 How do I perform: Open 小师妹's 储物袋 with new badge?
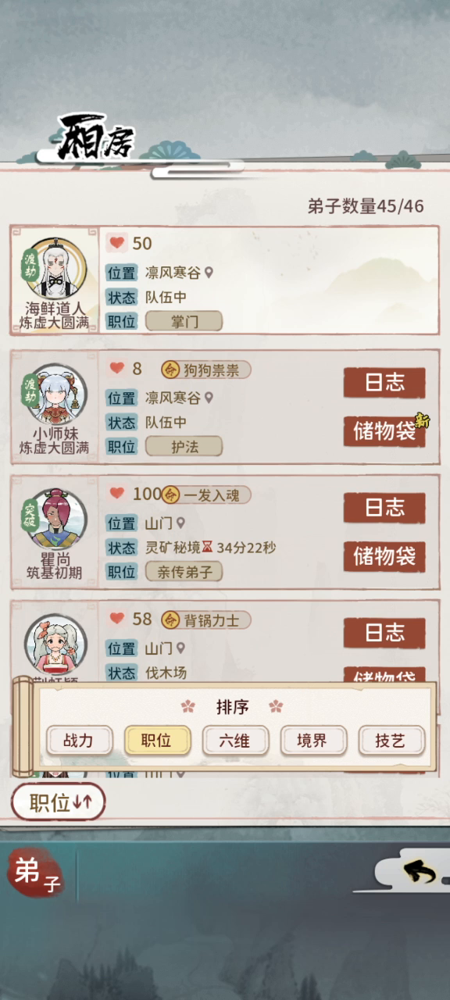[384, 431]
